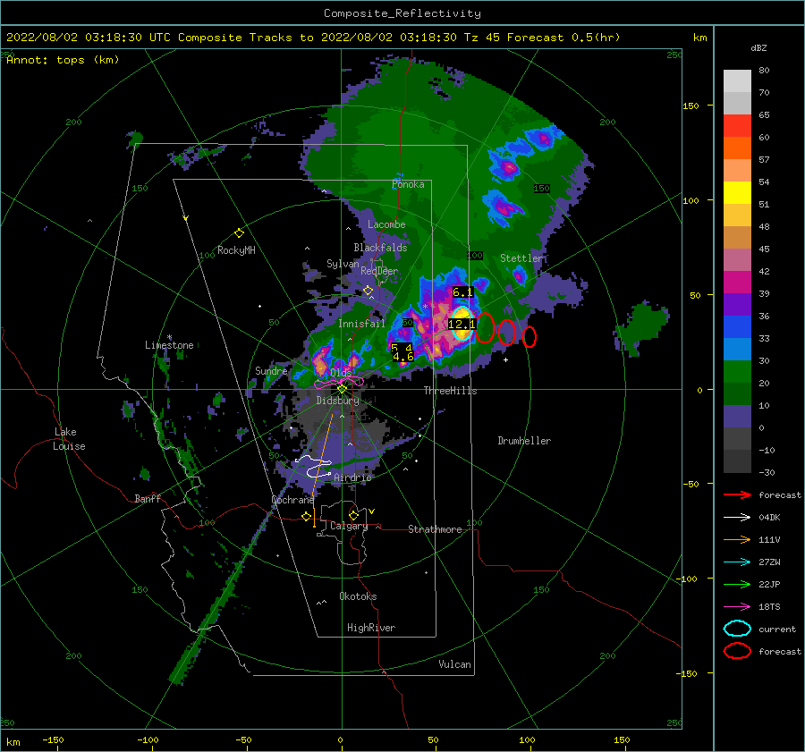
Task: Click the Banff label
Action: (x=148, y=498)
